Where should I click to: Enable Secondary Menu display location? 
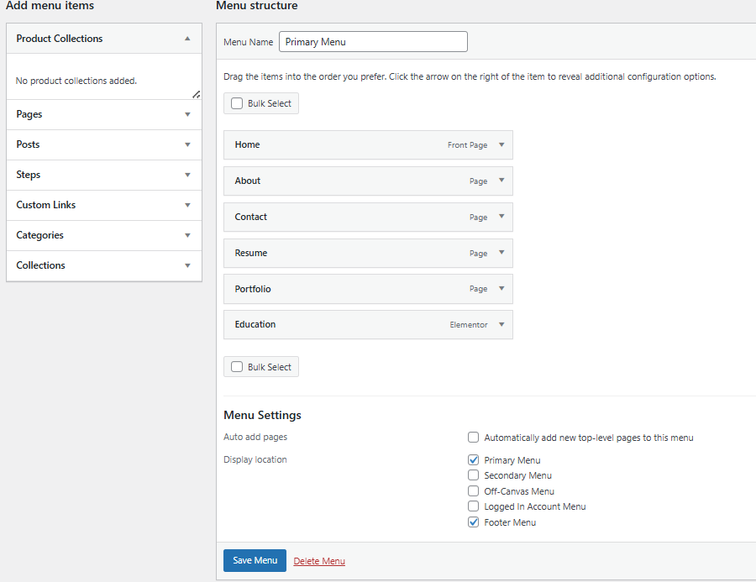[474, 475]
